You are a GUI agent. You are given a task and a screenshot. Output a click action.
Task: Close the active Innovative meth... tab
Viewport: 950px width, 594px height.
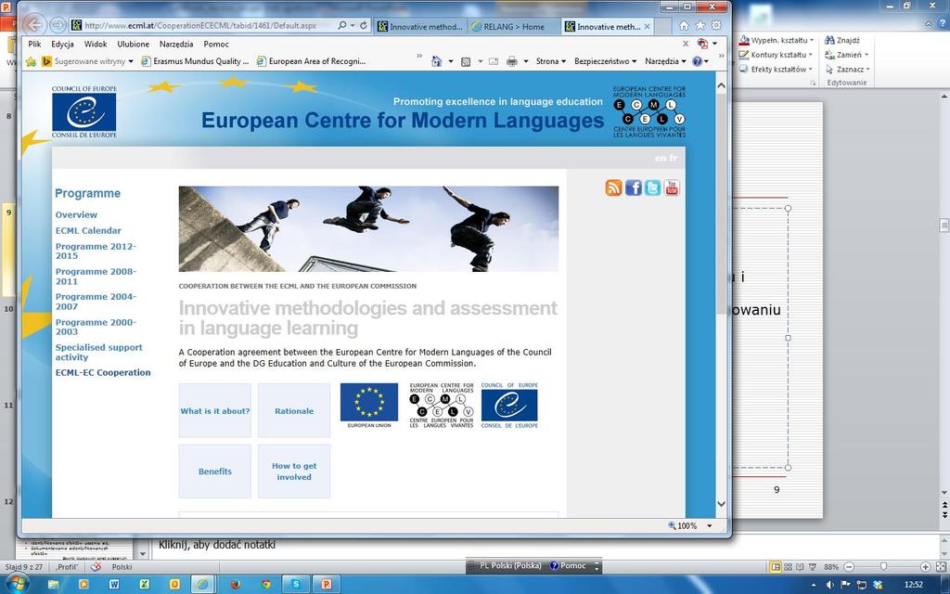(x=647, y=26)
